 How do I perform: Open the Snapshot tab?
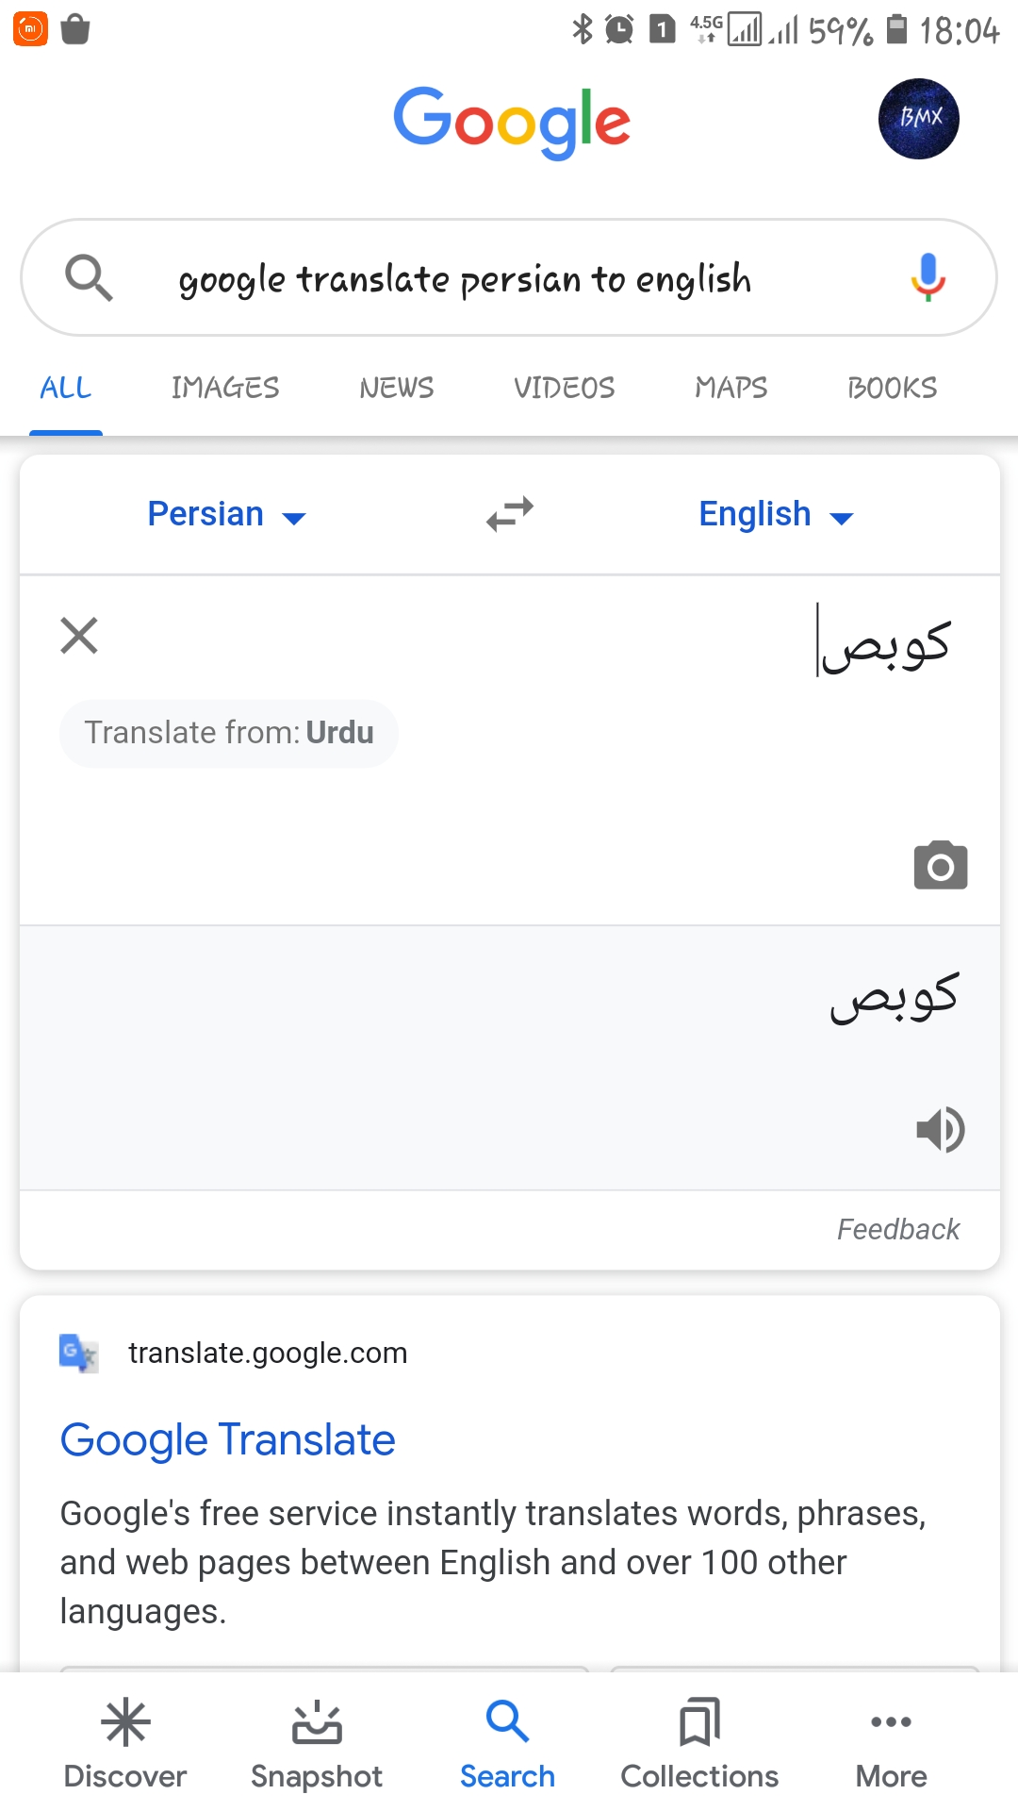[x=317, y=1745]
